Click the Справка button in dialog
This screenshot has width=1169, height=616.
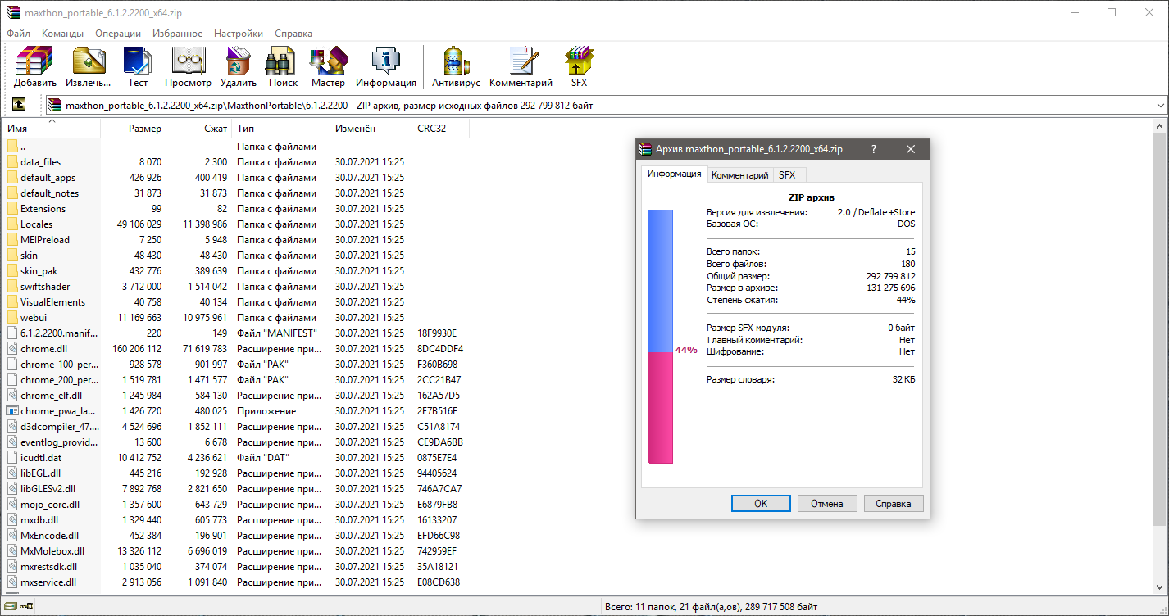click(x=894, y=503)
